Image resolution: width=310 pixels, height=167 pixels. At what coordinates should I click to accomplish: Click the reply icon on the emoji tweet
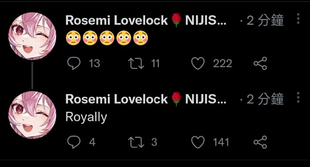(x=74, y=63)
